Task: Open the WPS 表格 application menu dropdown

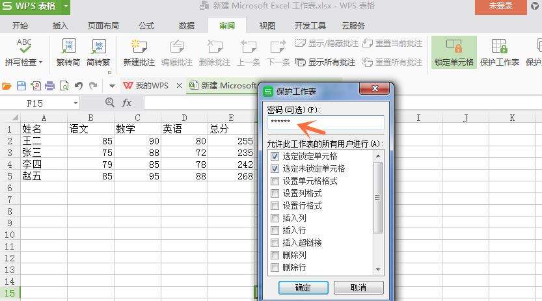Action: (x=65, y=7)
